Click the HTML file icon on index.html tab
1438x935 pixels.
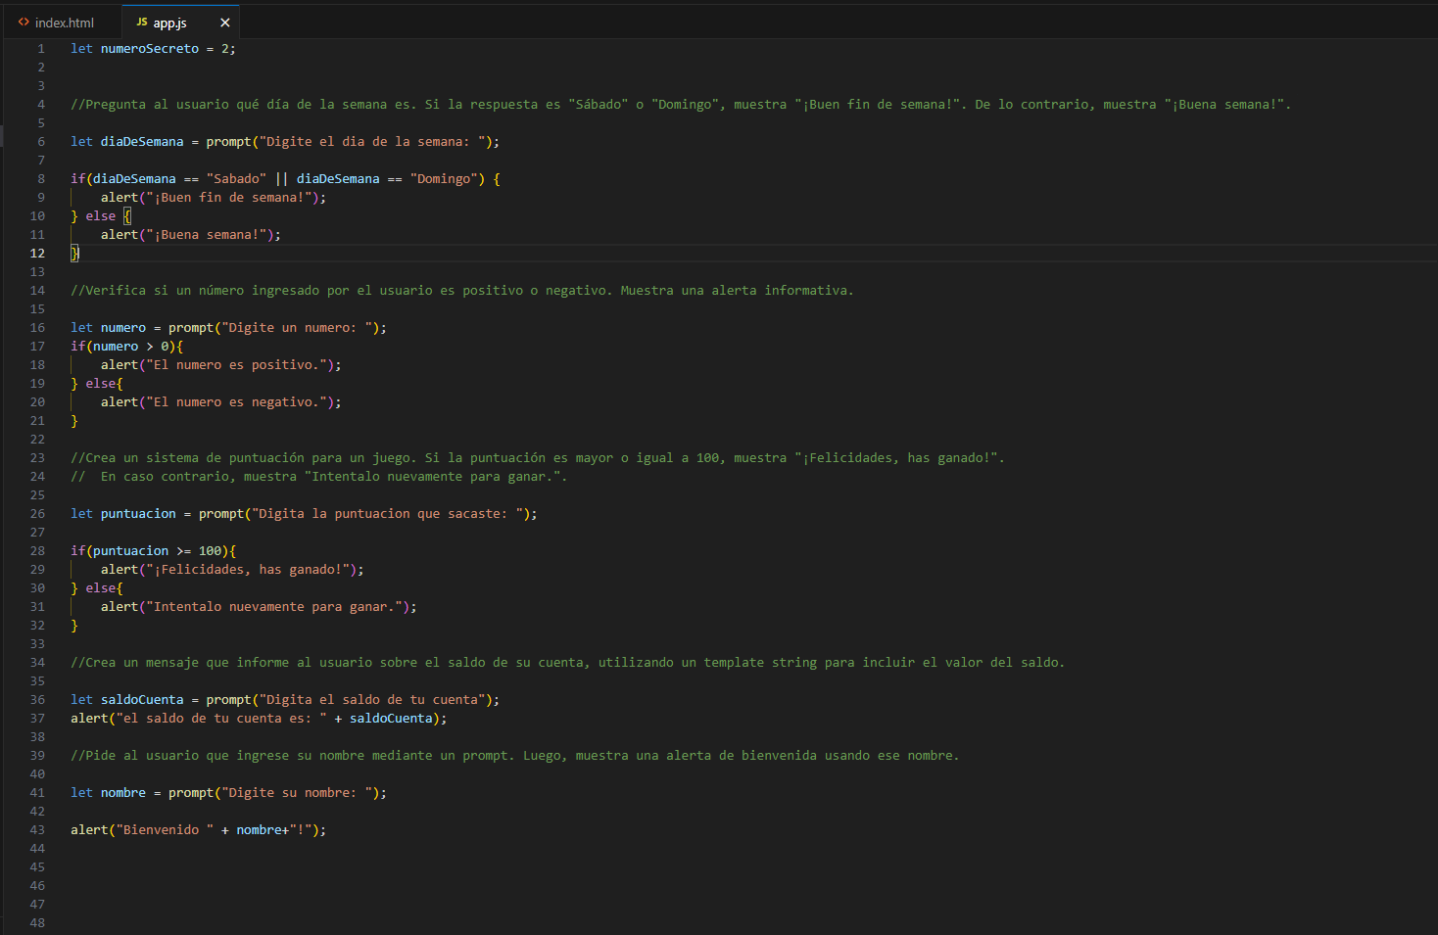pyautogui.click(x=24, y=23)
